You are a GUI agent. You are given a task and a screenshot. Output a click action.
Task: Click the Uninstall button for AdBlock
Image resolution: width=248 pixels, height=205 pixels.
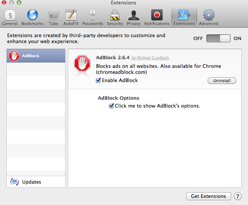click(222, 81)
